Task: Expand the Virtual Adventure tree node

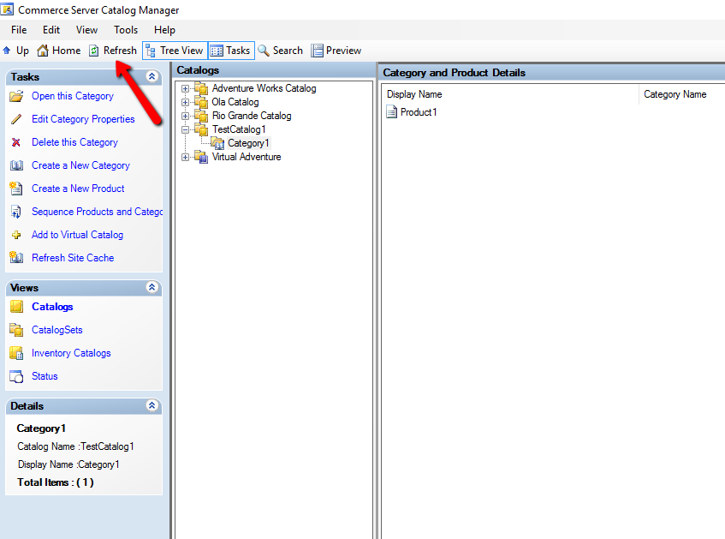Action: [x=186, y=157]
